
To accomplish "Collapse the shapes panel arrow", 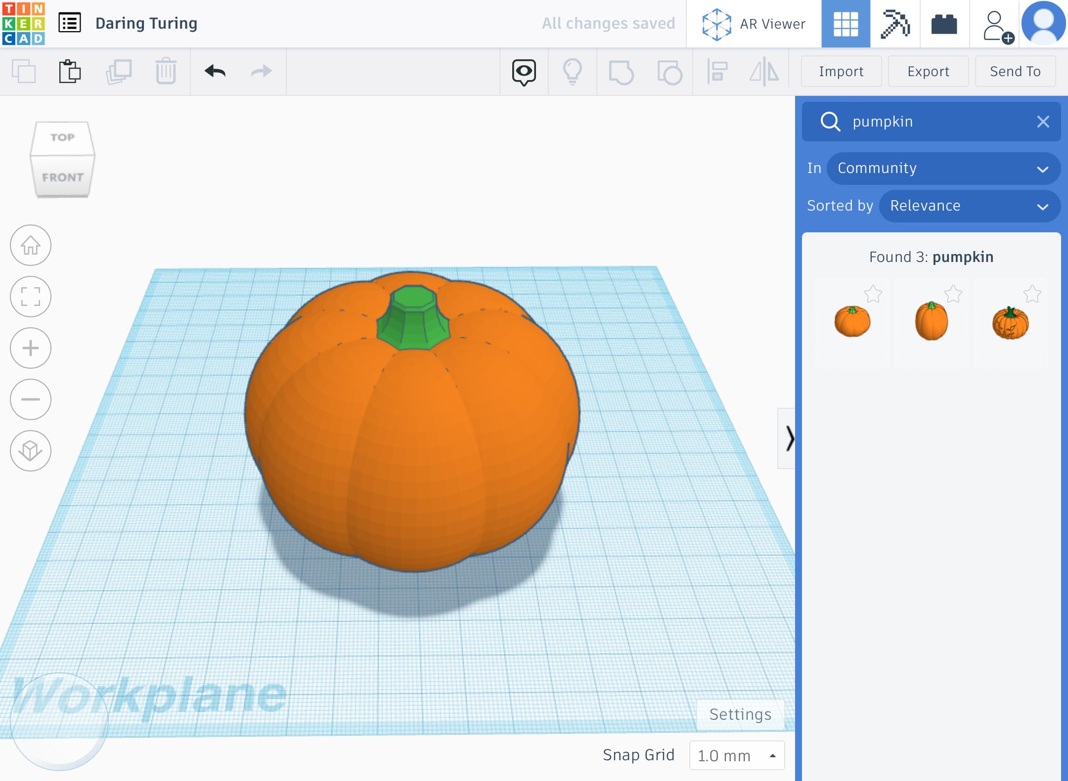I will (788, 438).
